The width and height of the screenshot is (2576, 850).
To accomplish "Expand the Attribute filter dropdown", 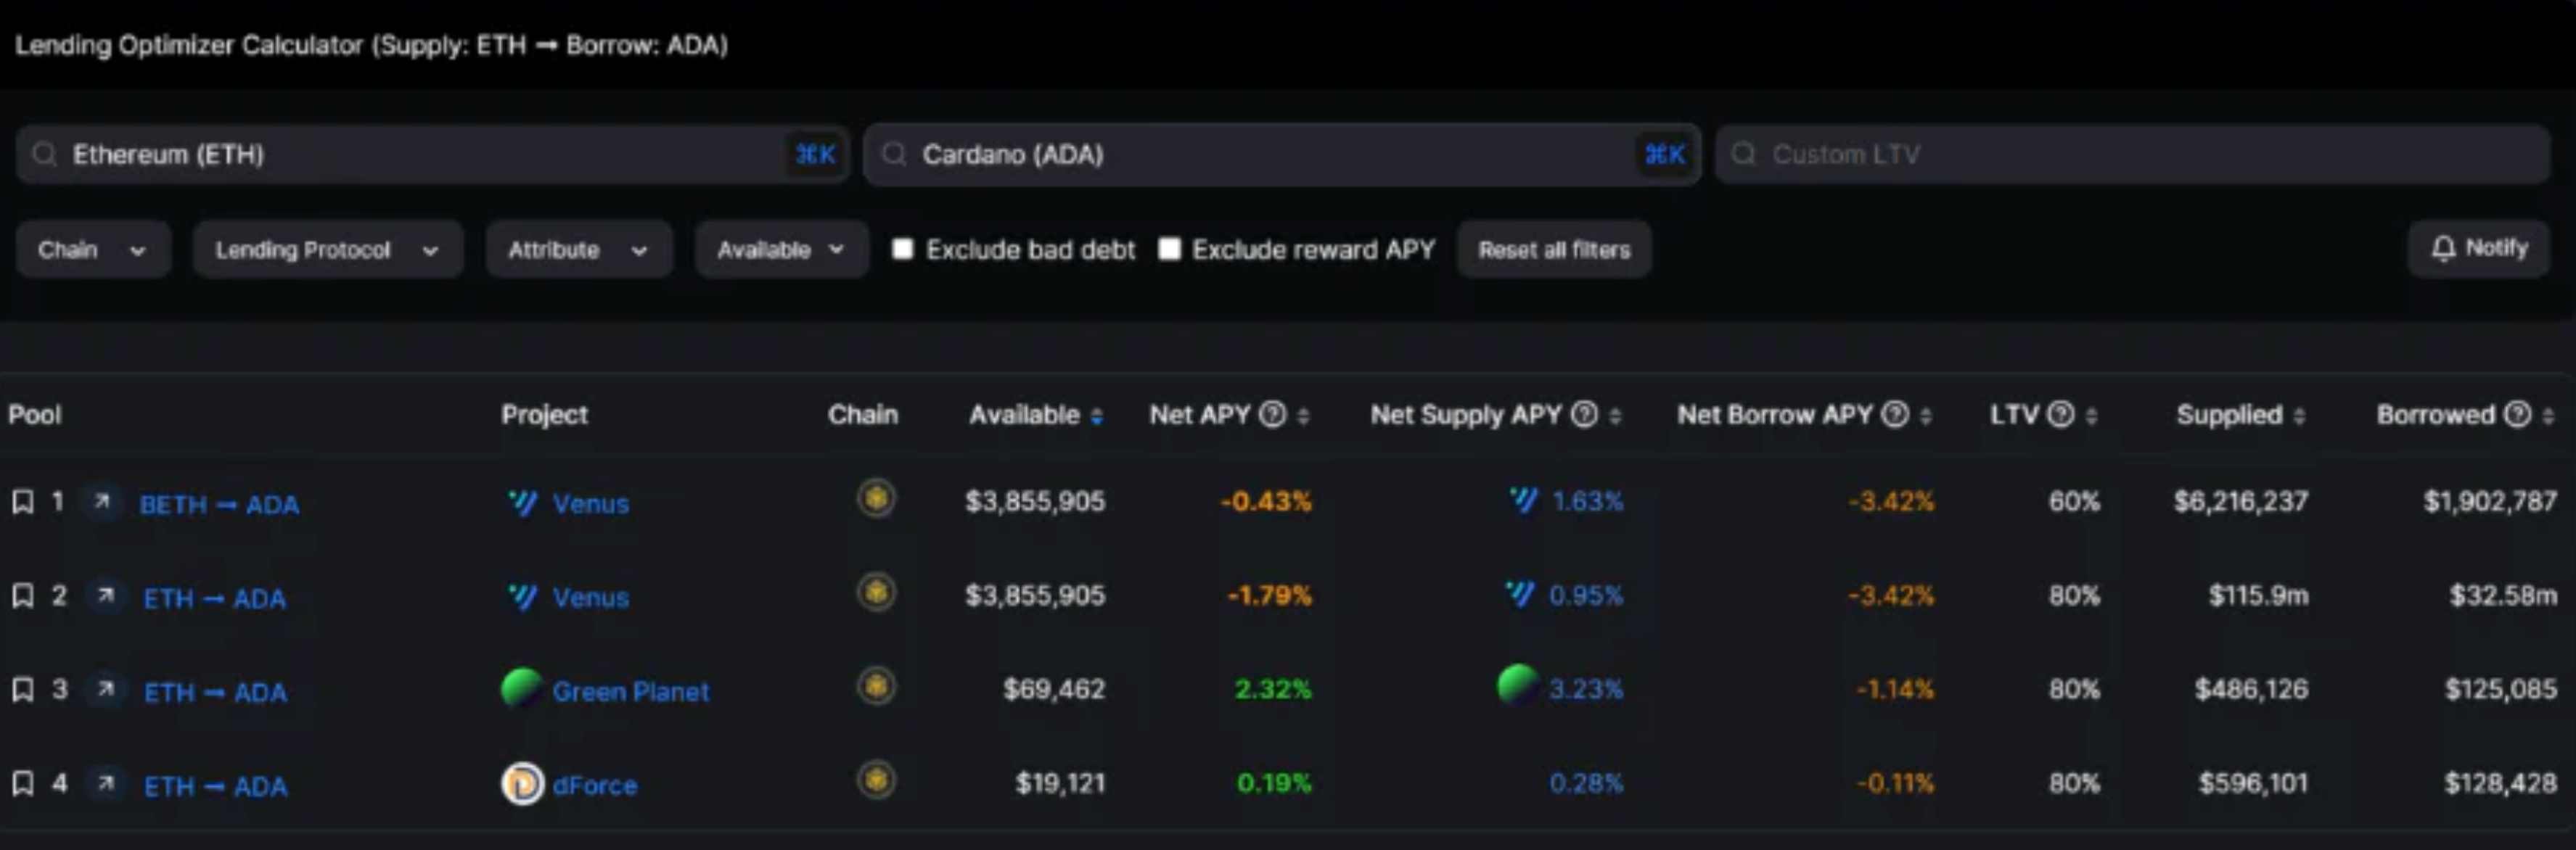I will click(577, 249).
